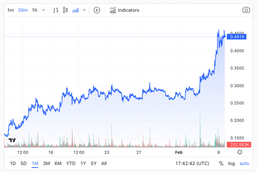Open the chart style dropdown arrow
The width and height of the screenshot is (257, 173).
[84, 10]
